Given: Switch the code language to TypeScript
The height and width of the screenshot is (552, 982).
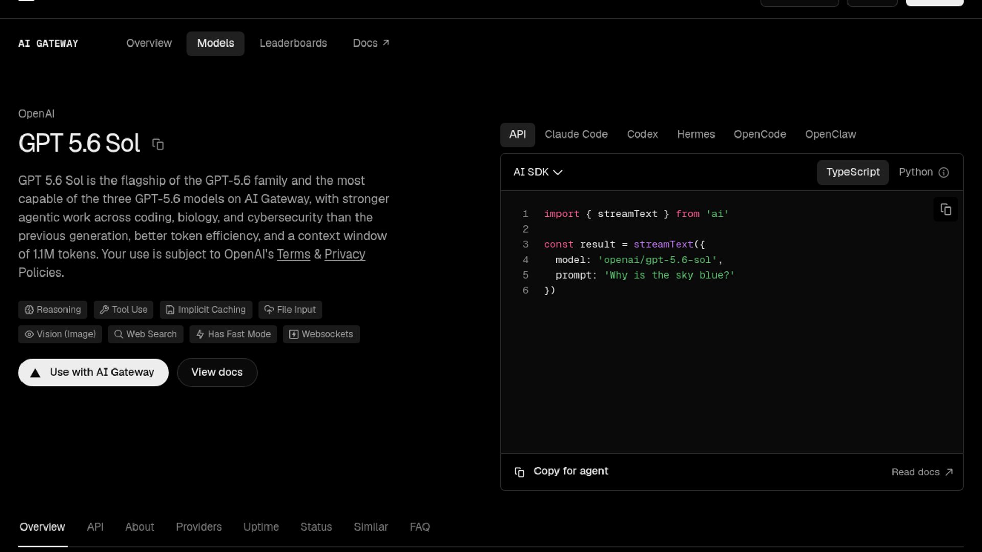Looking at the screenshot, I should click(x=853, y=172).
